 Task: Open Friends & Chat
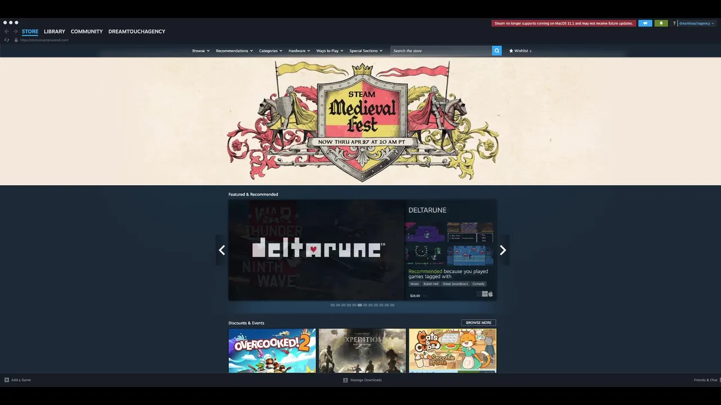coord(706,380)
